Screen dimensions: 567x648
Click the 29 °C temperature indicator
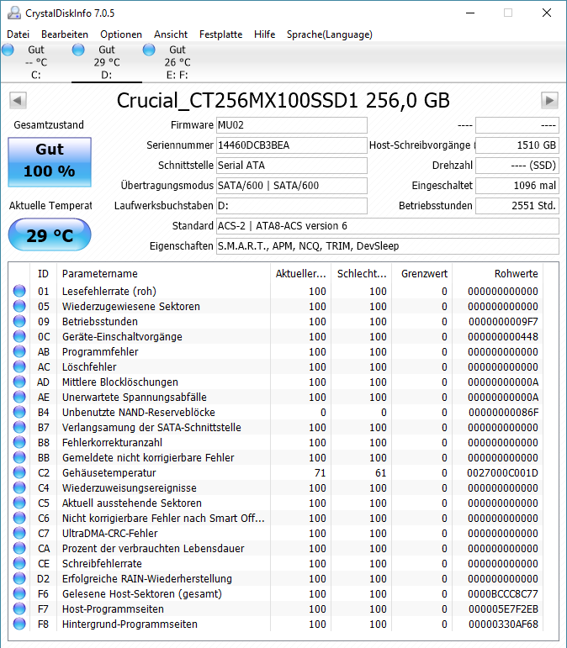[50, 234]
